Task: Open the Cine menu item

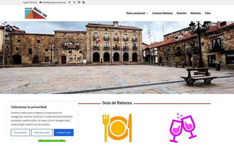Action: point(208,13)
